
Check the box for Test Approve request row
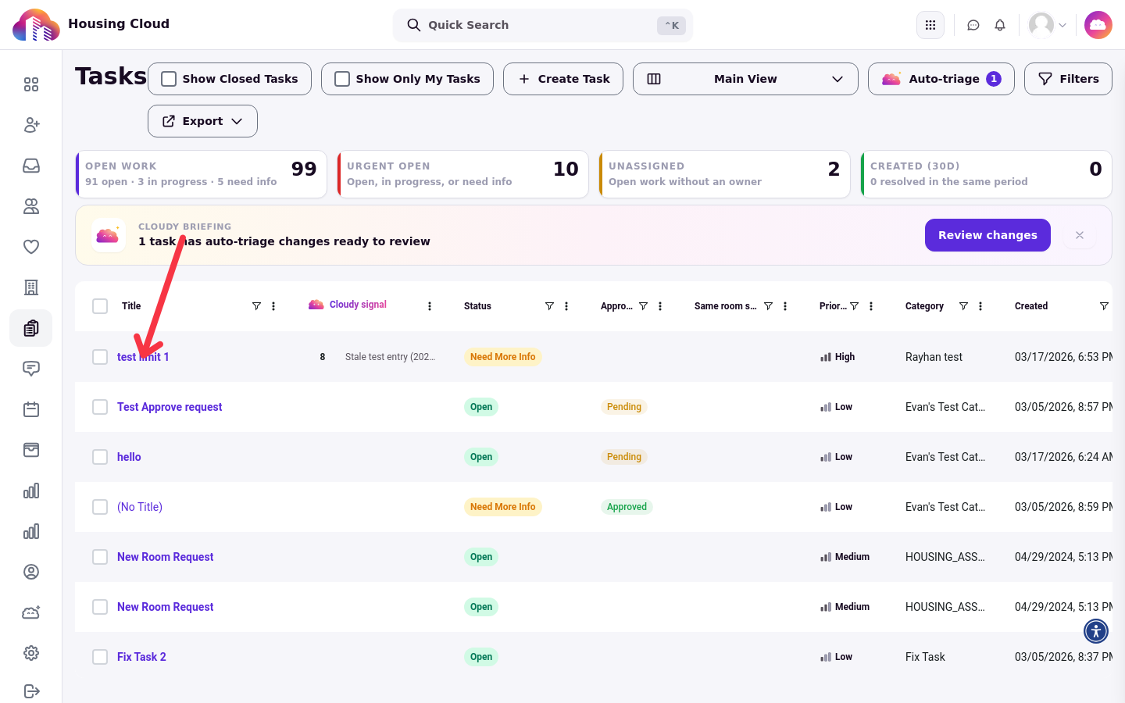click(100, 407)
